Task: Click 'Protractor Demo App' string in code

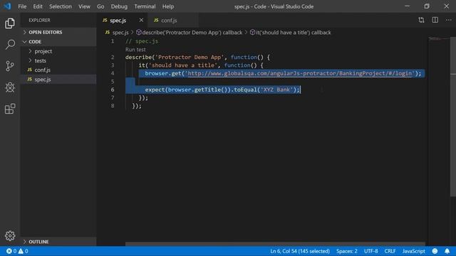Action: coord(190,57)
